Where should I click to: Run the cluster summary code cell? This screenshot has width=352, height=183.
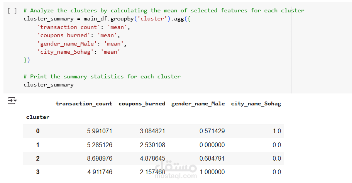tap(12, 11)
